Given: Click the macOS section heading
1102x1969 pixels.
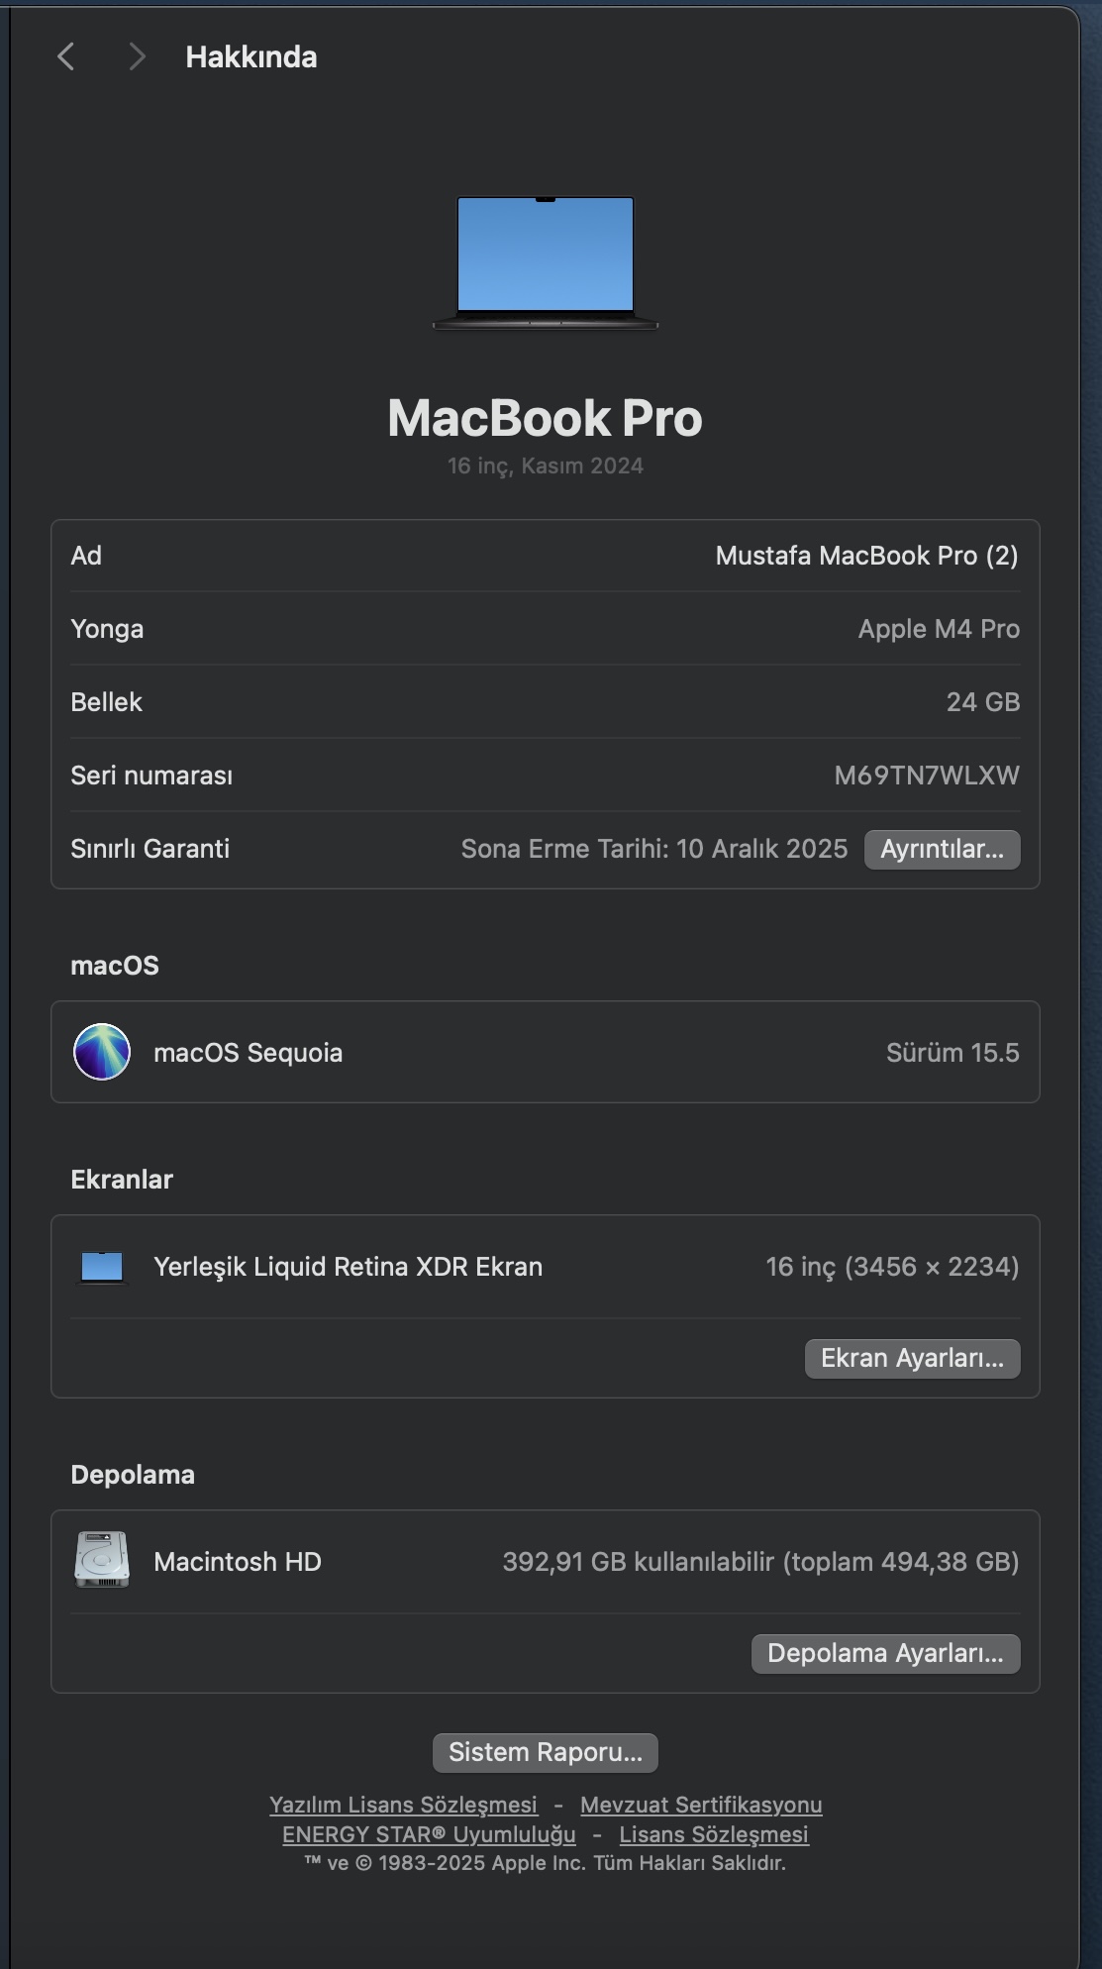Looking at the screenshot, I should 115,966.
